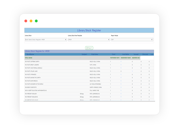Screen dimensions: 179x129
Task: Click Available count link for EXTREME EARTH
Action: tap(121, 62)
